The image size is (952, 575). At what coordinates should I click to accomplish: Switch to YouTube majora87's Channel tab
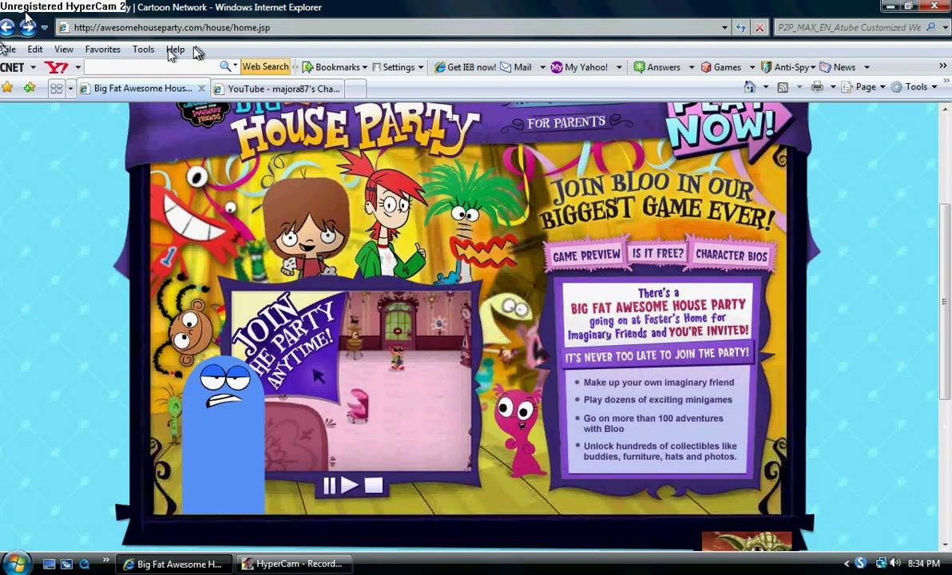click(x=278, y=89)
